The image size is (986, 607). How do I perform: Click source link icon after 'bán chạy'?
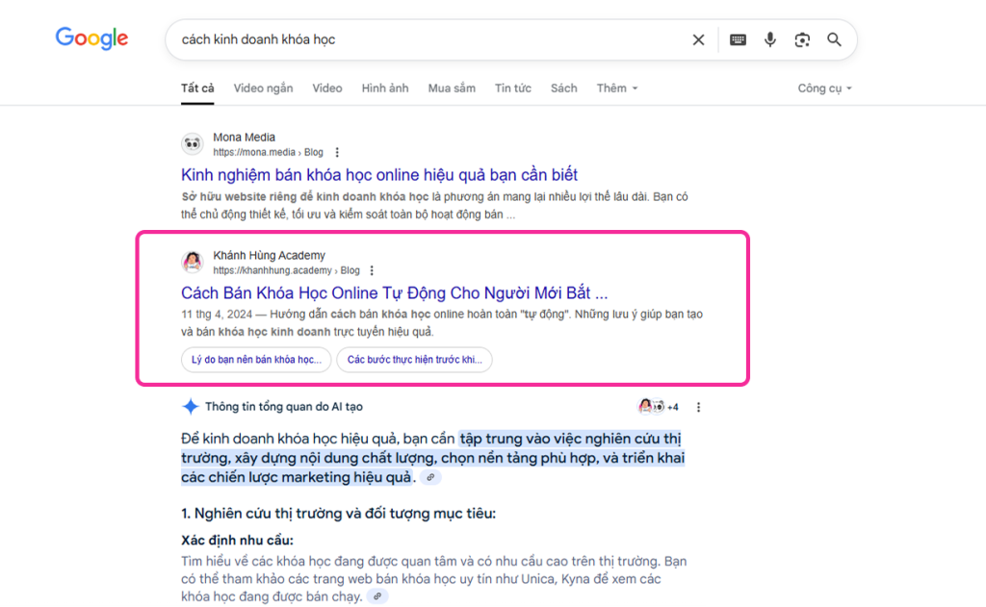377,596
